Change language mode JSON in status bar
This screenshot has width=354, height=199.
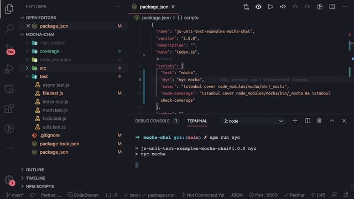(x=237, y=195)
